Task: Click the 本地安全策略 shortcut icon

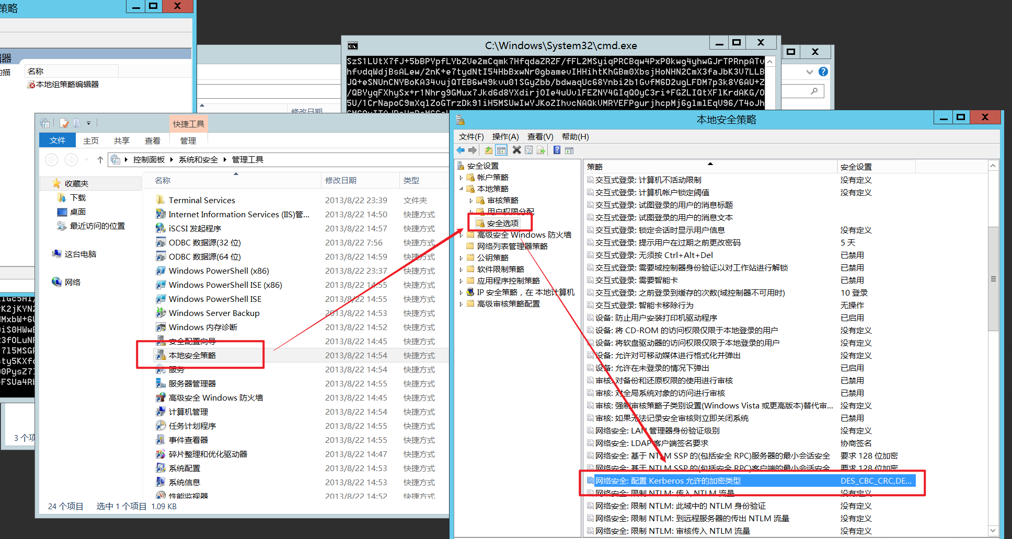Action: coord(160,355)
